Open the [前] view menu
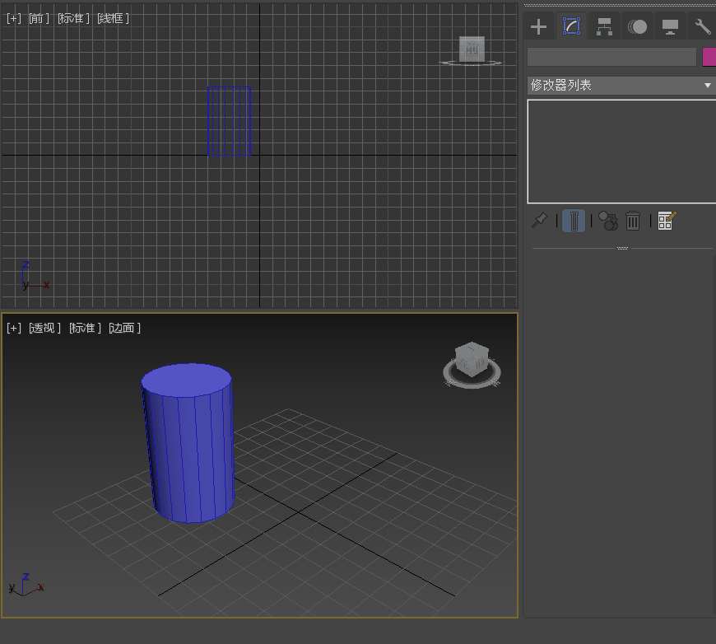This screenshot has height=644, width=716. [39, 18]
